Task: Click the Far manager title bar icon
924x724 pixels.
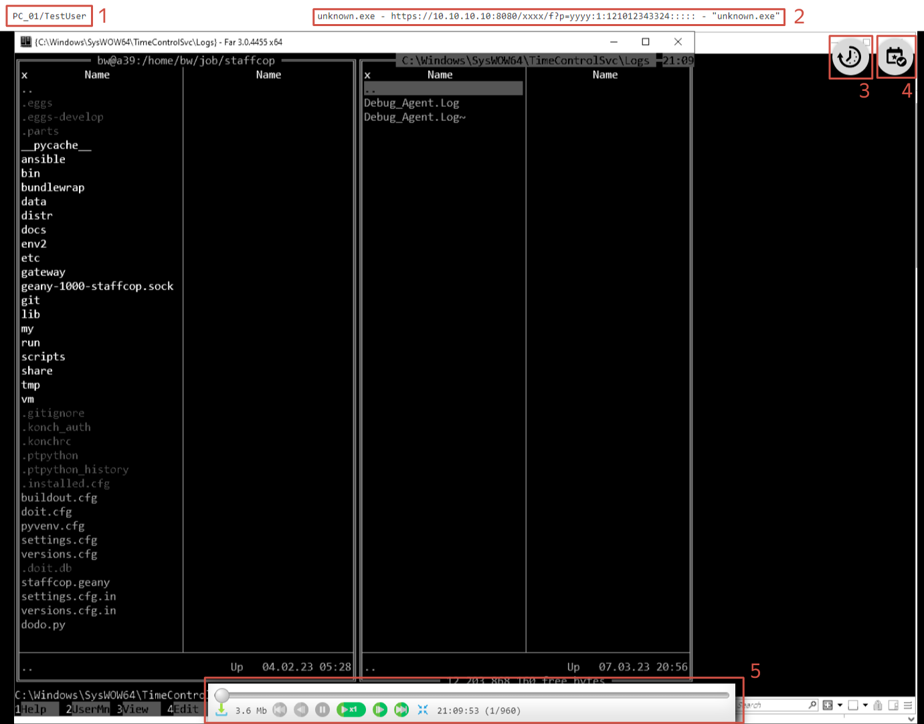Action: [26, 42]
